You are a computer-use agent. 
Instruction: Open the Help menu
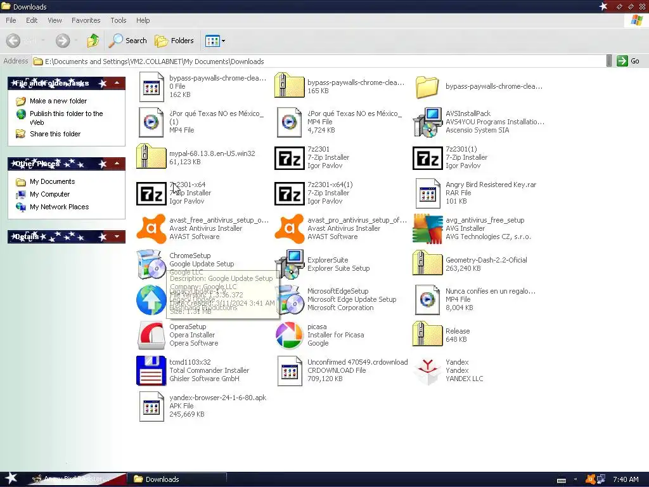(x=143, y=20)
